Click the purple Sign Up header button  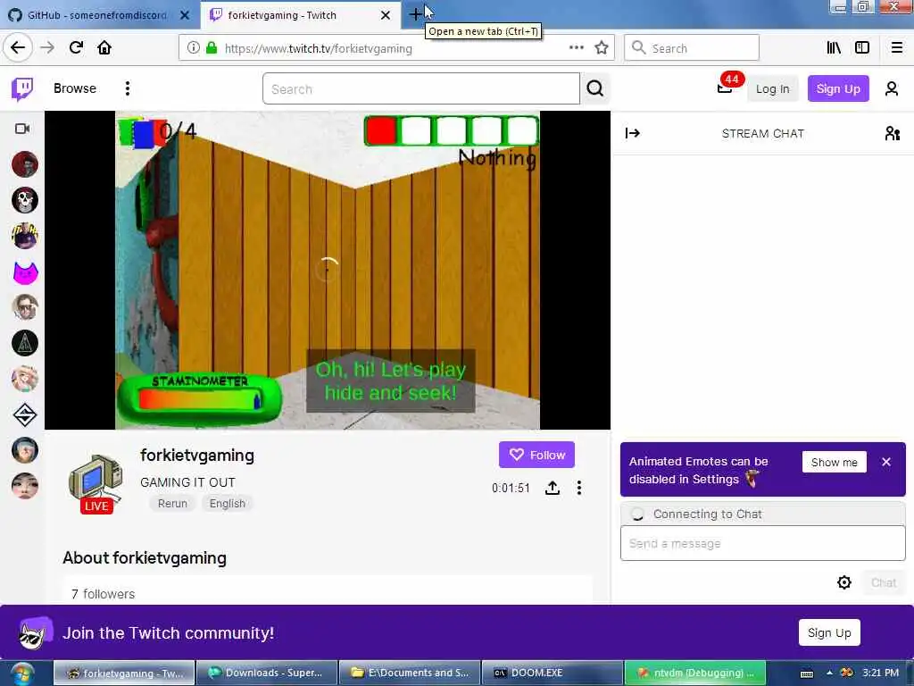[x=838, y=88]
